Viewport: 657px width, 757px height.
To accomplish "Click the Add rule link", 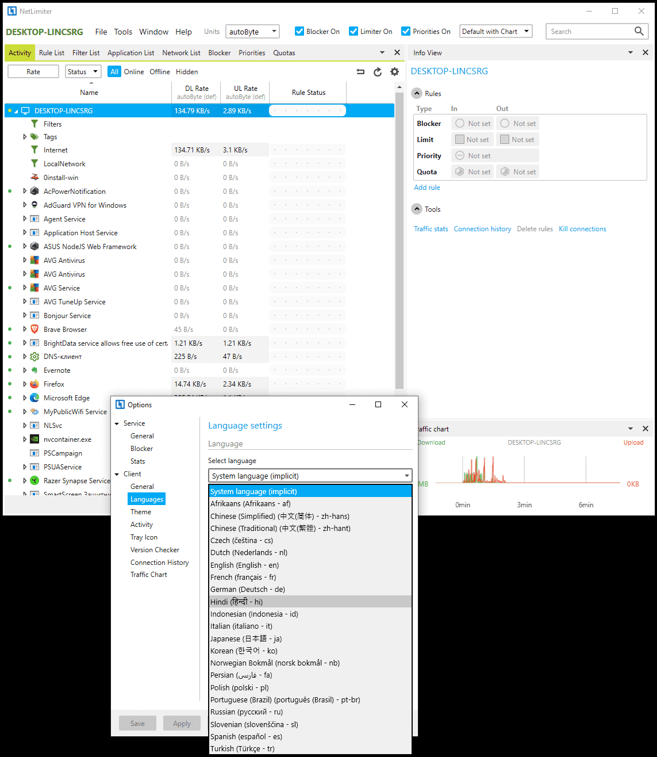I will (x=427, y=188).
